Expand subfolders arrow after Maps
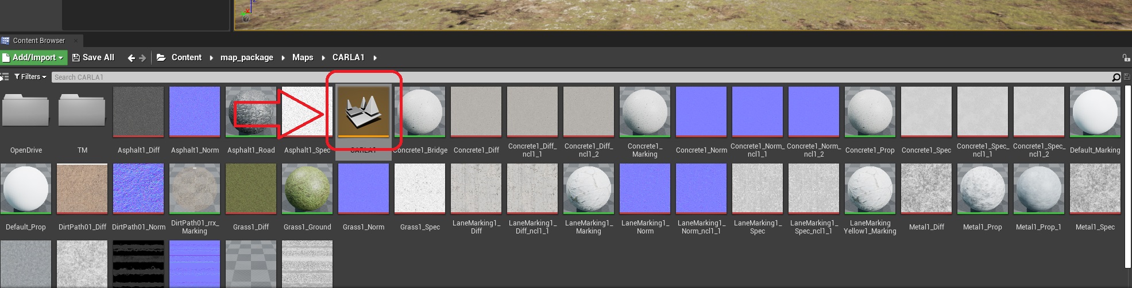This screenshot has height=288, width=1132. pos(323,57)
